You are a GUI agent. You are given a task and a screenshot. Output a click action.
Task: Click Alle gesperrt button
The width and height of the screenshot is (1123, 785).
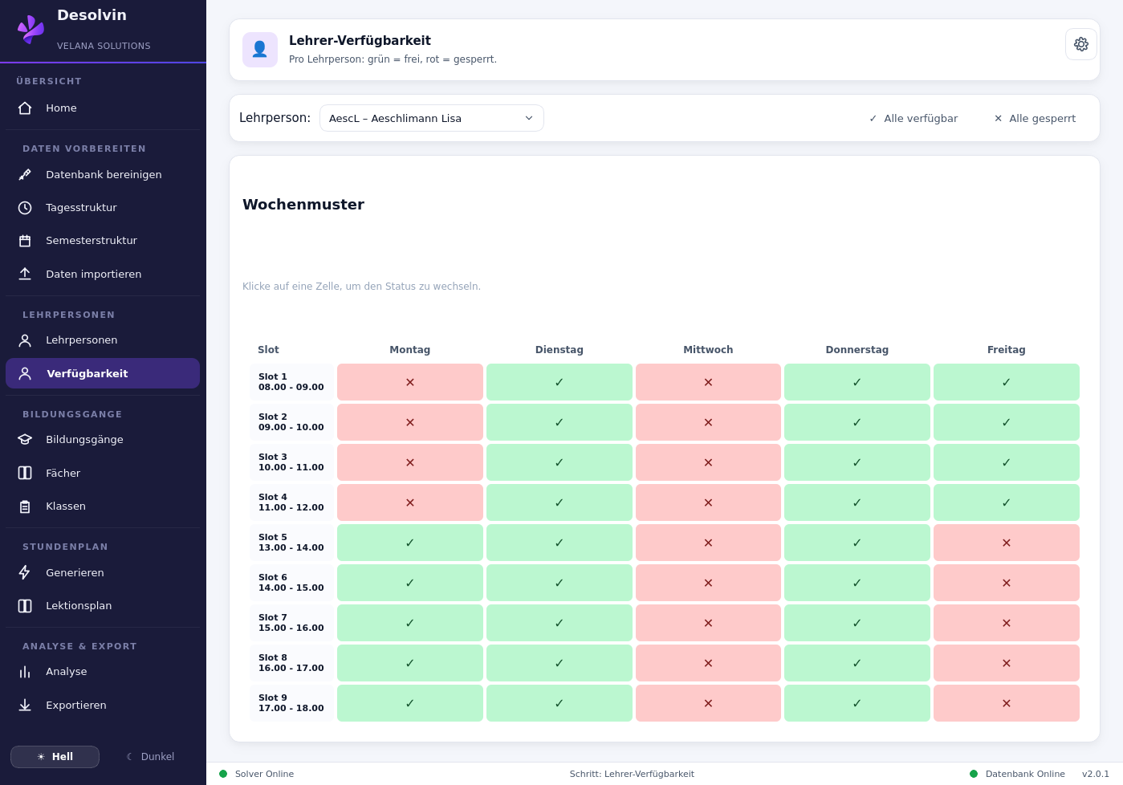click(1036, 118)
